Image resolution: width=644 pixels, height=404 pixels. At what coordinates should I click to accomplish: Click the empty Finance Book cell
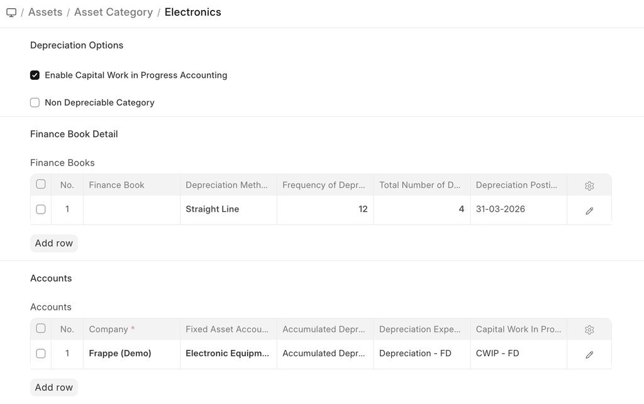(x=131, y=209)
